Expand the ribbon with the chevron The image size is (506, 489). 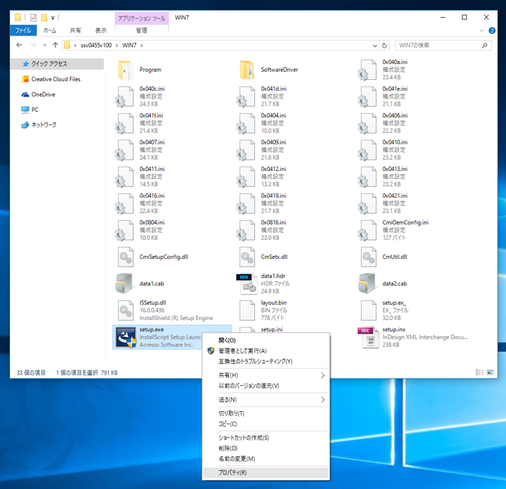click(481, 31)
